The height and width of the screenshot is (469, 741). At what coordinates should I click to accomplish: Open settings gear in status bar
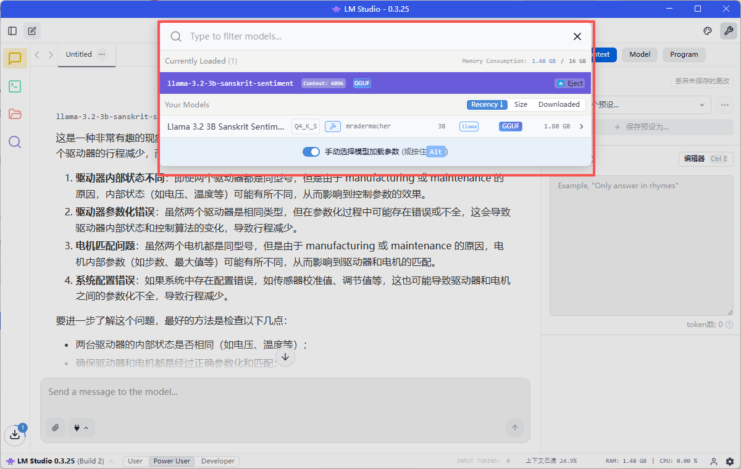[730, 461]
